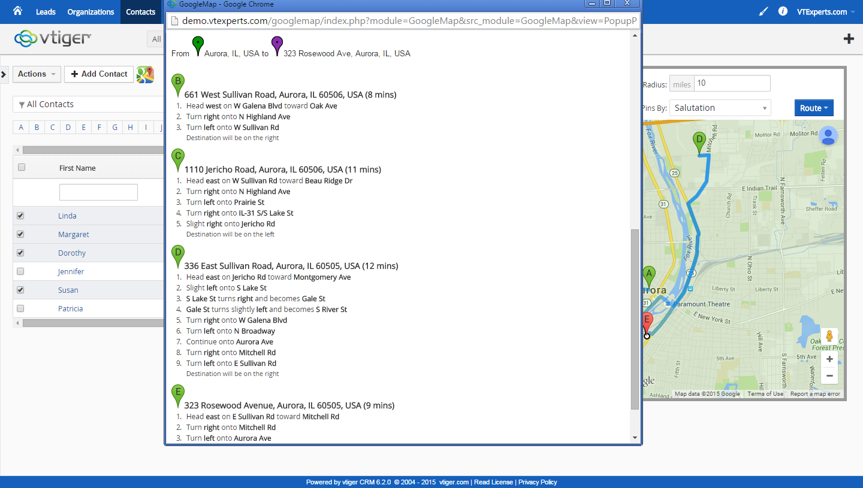
Task: Filter contacts by letter H
Action: pos(130,127)
